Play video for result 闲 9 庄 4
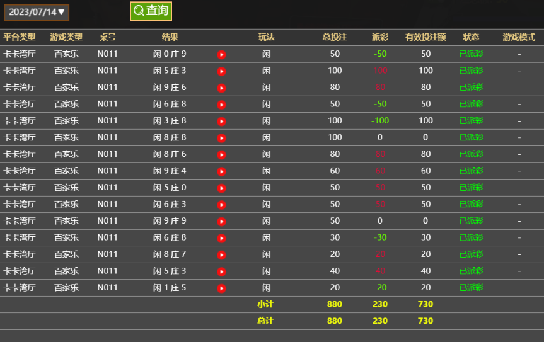Viewport: 544px width, 342px height. coord(221,171)
